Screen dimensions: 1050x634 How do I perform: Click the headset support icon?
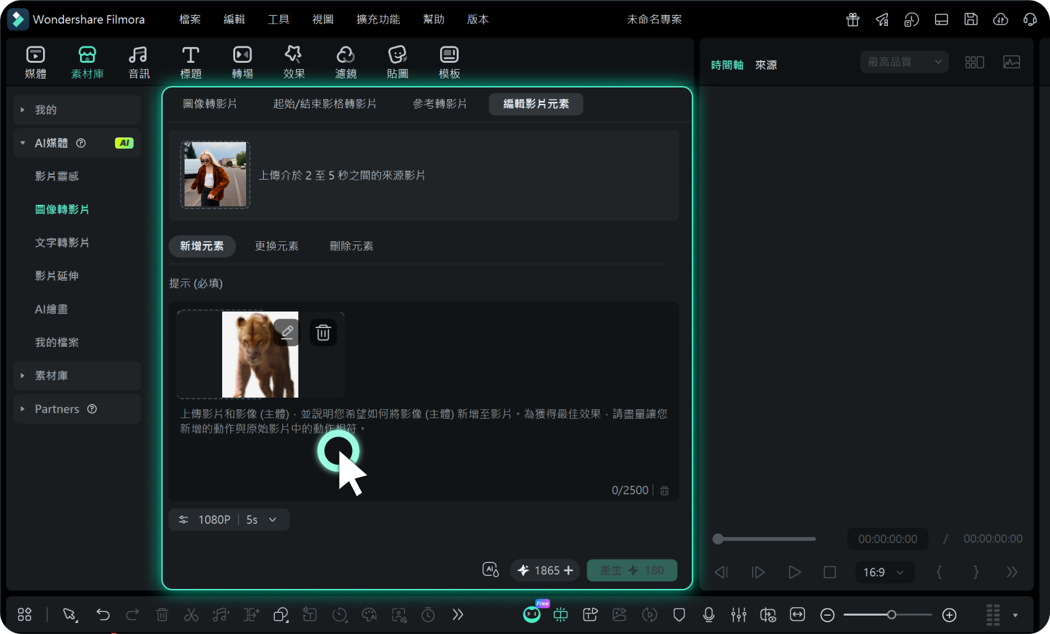coord(1030,19)
